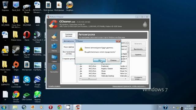Click the Удалить button
The image size is (196, 110).
click(138, 55)
